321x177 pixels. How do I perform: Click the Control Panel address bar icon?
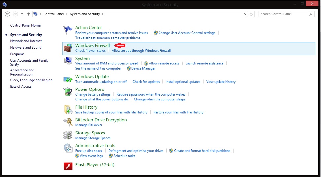tap(35, 14)
